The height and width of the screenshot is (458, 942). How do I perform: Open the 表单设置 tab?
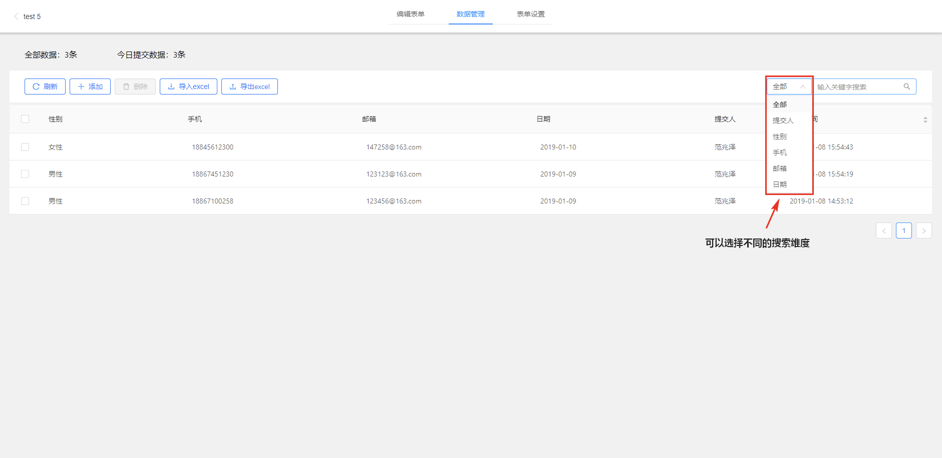click(x=530, y=14)
